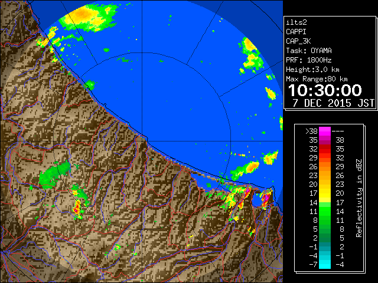Click the '>38' legend label

click(x=311, y=131)
